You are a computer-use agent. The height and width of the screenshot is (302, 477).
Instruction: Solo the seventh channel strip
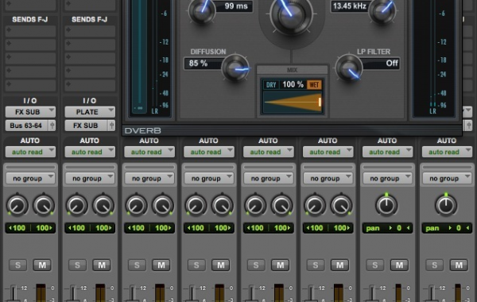click(x=375, y=265)
